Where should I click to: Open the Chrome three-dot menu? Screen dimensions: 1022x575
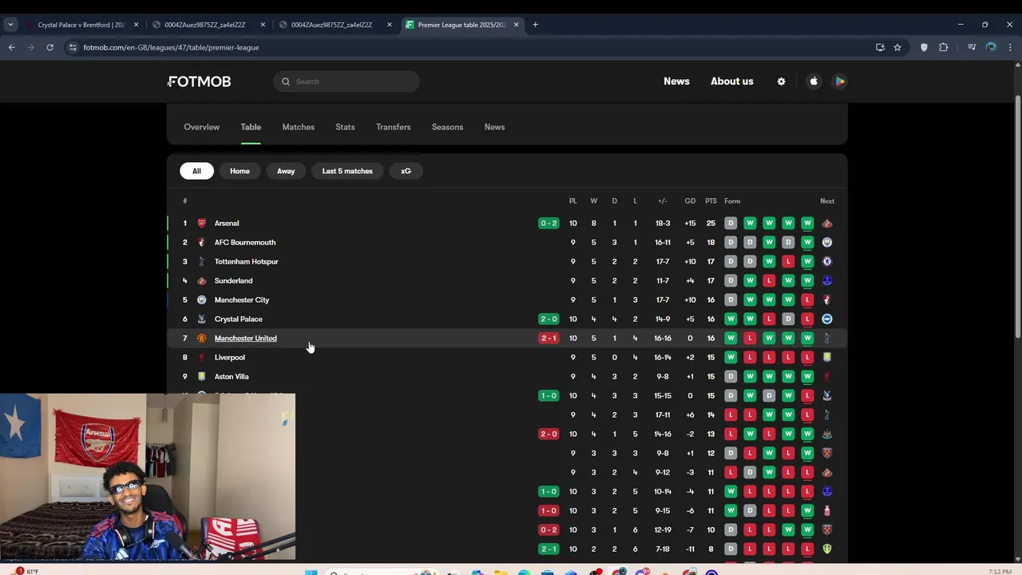click(1010, 47)
